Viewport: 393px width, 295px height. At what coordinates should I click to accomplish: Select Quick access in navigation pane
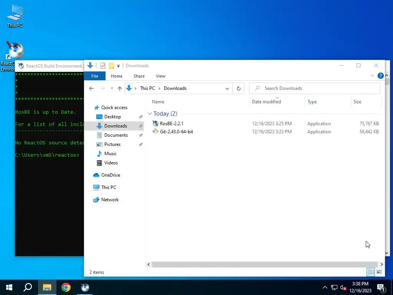click(x=114, y=108)
